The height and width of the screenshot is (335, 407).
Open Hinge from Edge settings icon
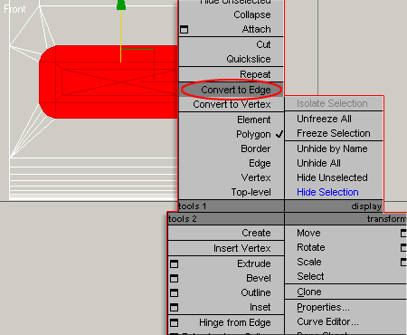click(x=174, y=322)
